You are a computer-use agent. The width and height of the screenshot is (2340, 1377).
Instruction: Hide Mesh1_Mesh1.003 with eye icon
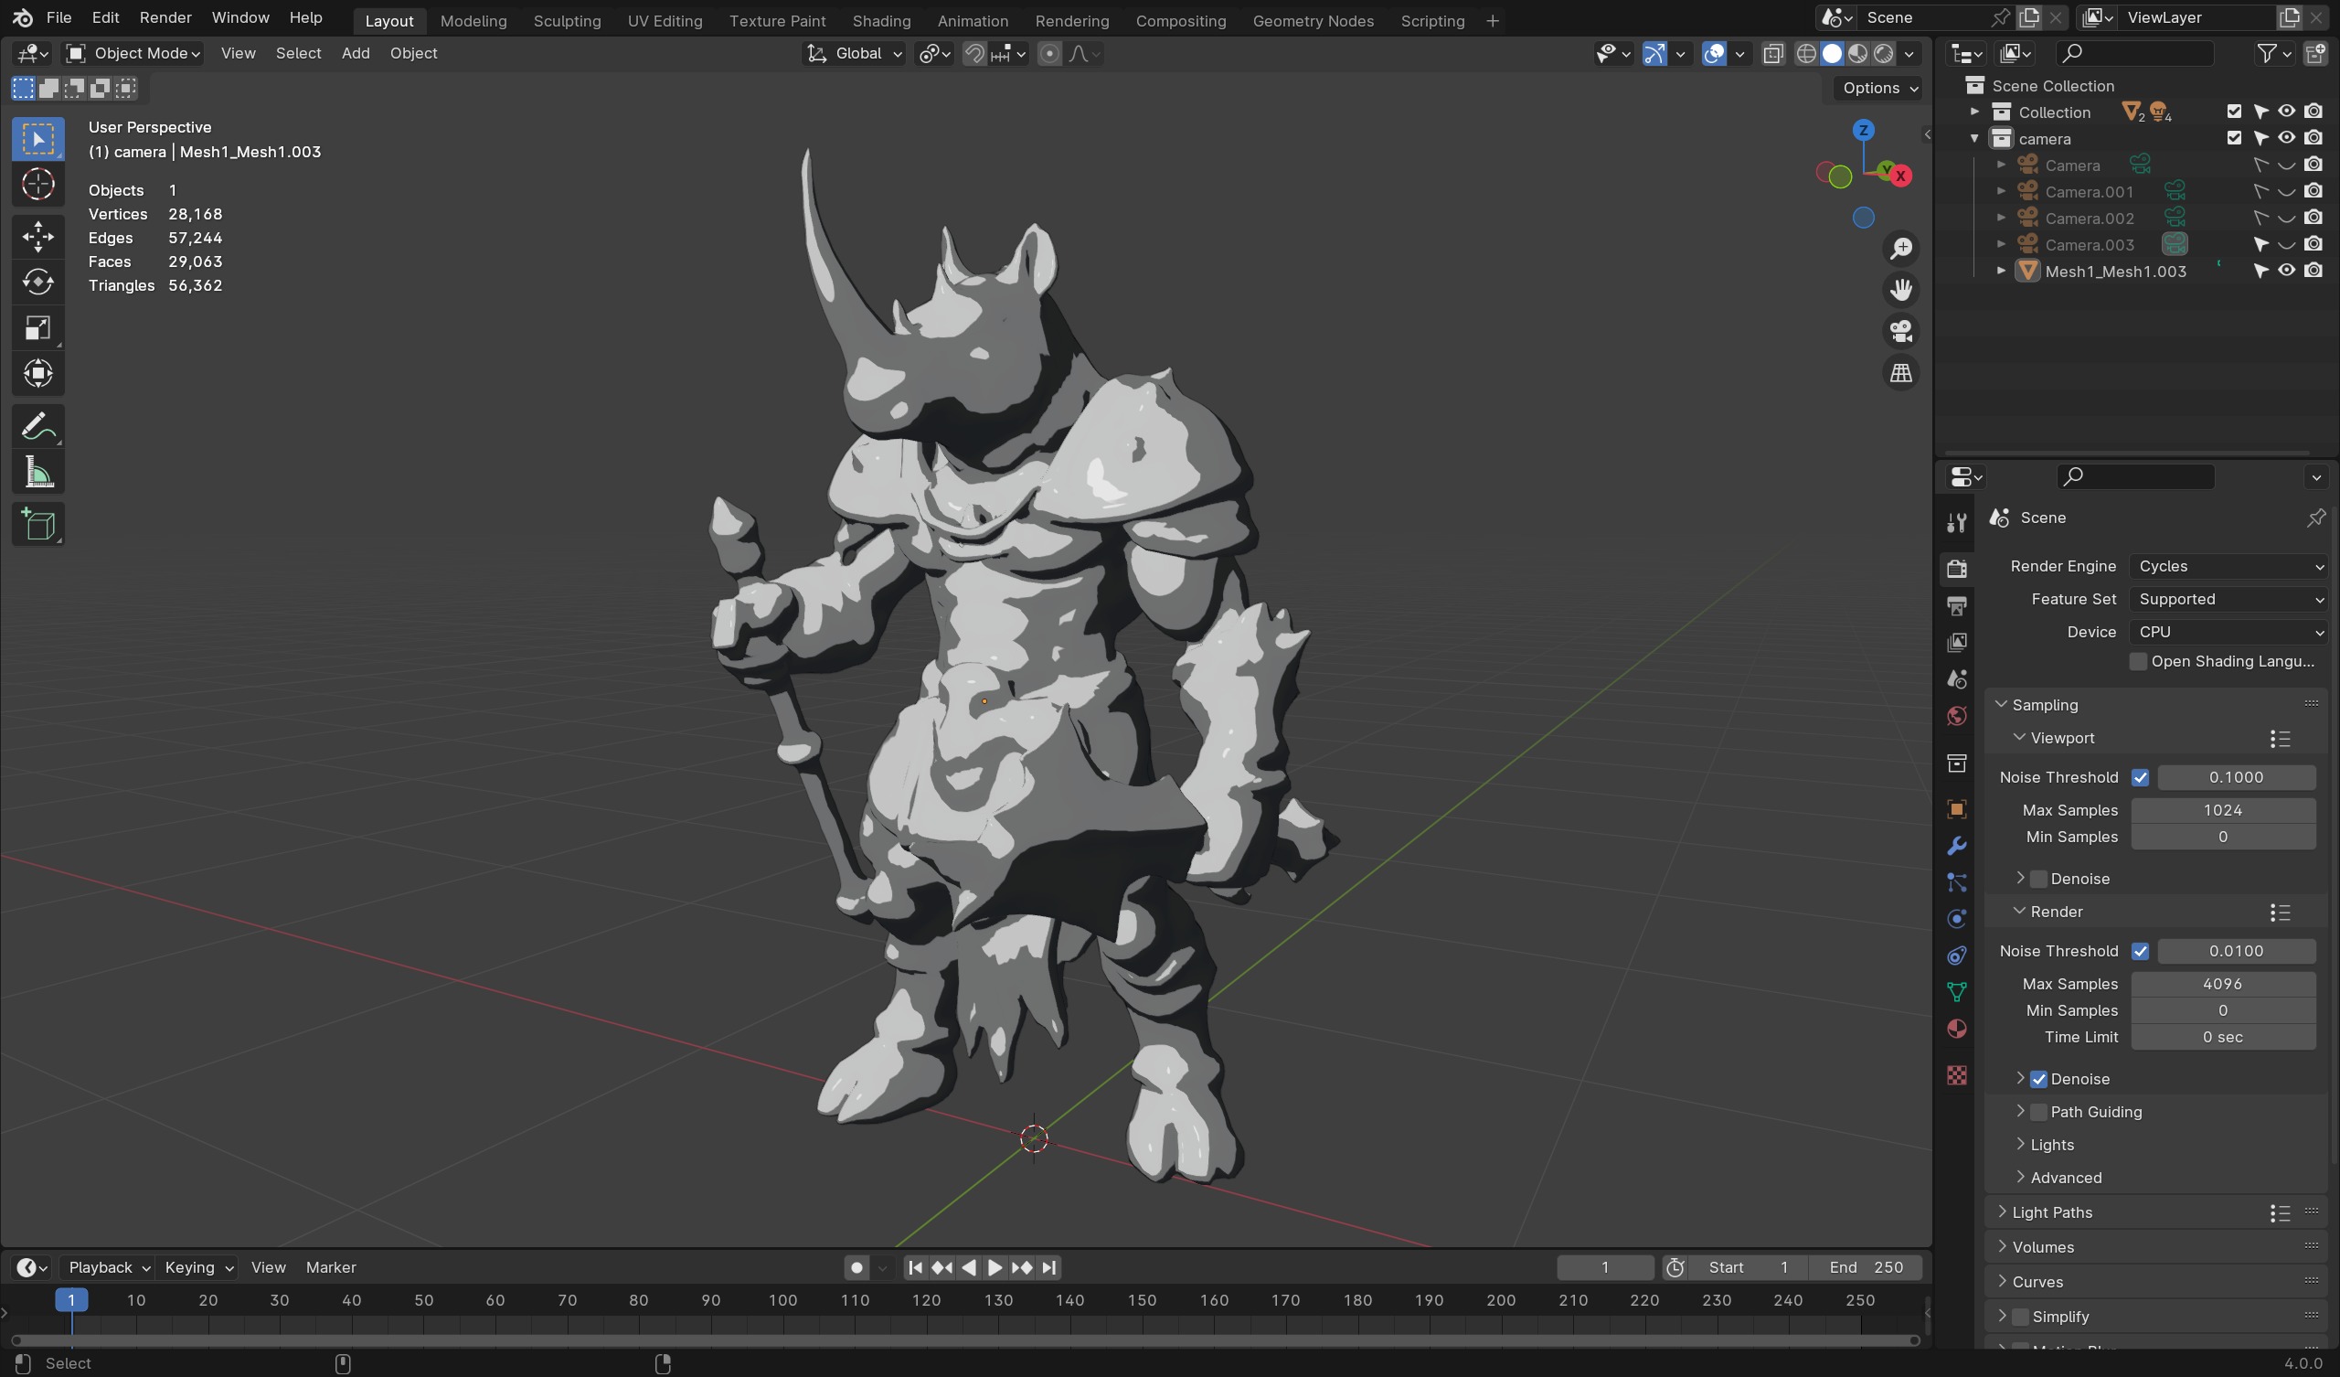click(2286, 271)
